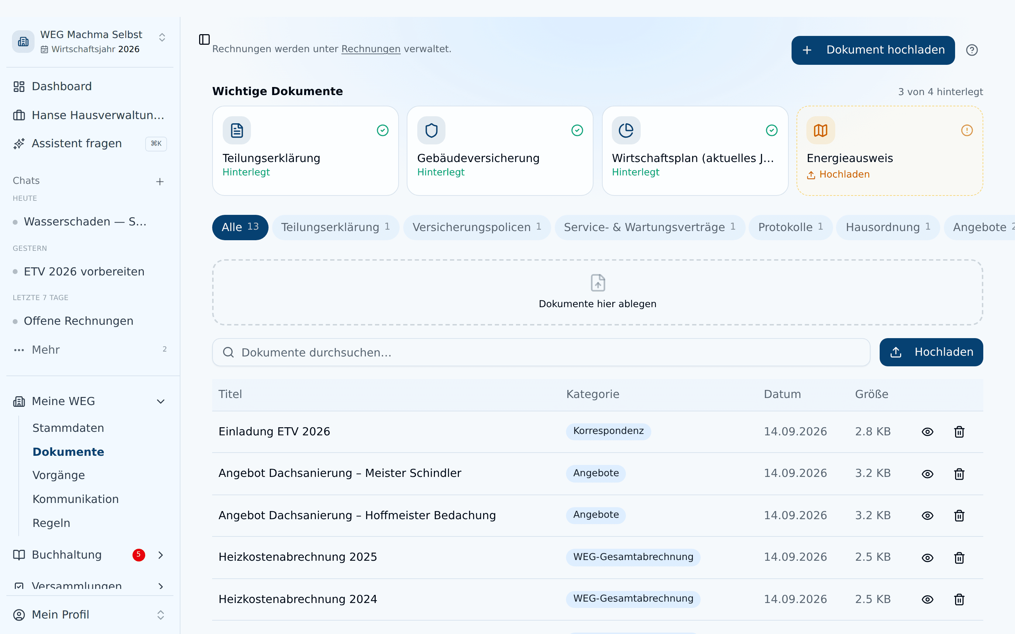1015x634 pixels.
Task: Click the search magnifier icon
Action: [x=228, y=352]
